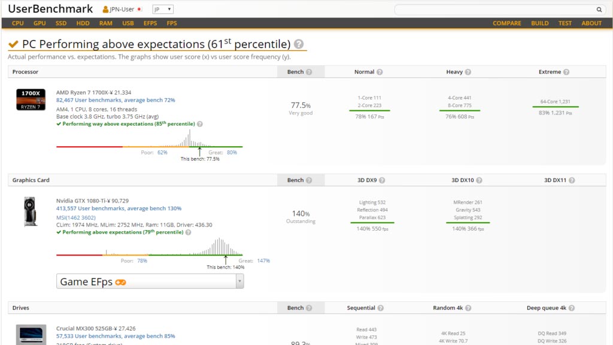The image size is (613, 345).
Task: Open the GPU menu
Action: click(40, 23)
